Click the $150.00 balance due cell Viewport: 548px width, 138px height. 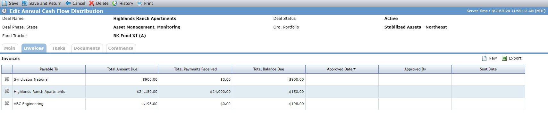coord(269,92)
